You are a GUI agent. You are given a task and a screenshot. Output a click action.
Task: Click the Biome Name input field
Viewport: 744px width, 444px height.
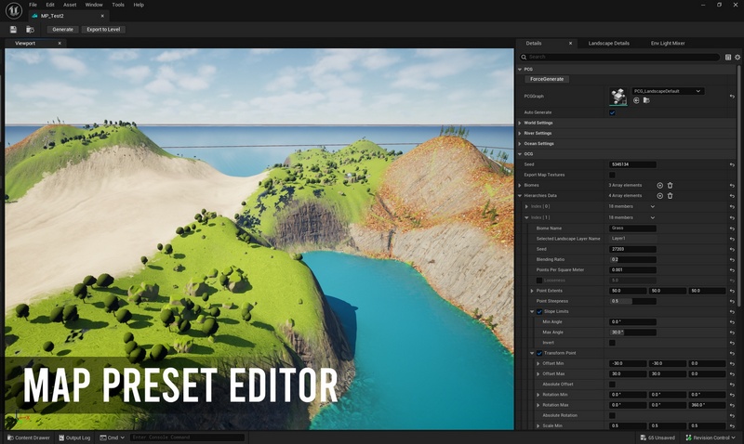click(632, 228)
